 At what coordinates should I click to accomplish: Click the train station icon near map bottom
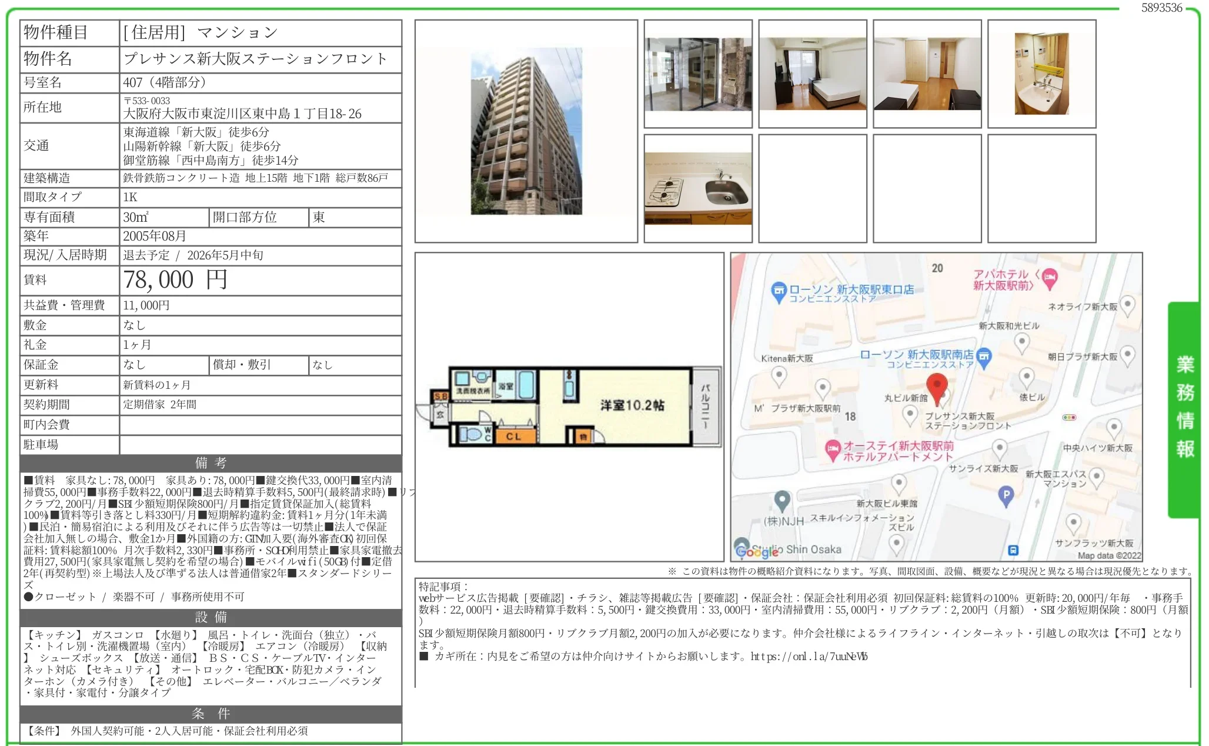(x=1013, y=551)
